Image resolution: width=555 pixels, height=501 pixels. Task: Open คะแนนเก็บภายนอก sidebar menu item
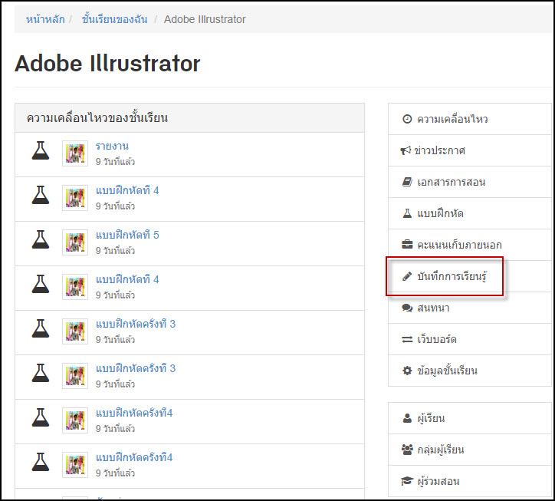(470, 245)
